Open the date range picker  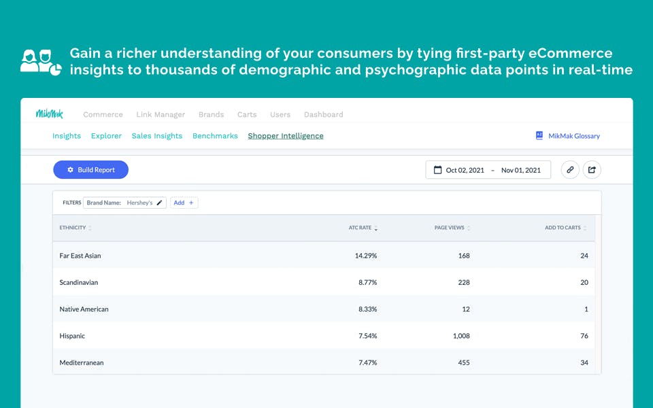click(x=488, y=170)
